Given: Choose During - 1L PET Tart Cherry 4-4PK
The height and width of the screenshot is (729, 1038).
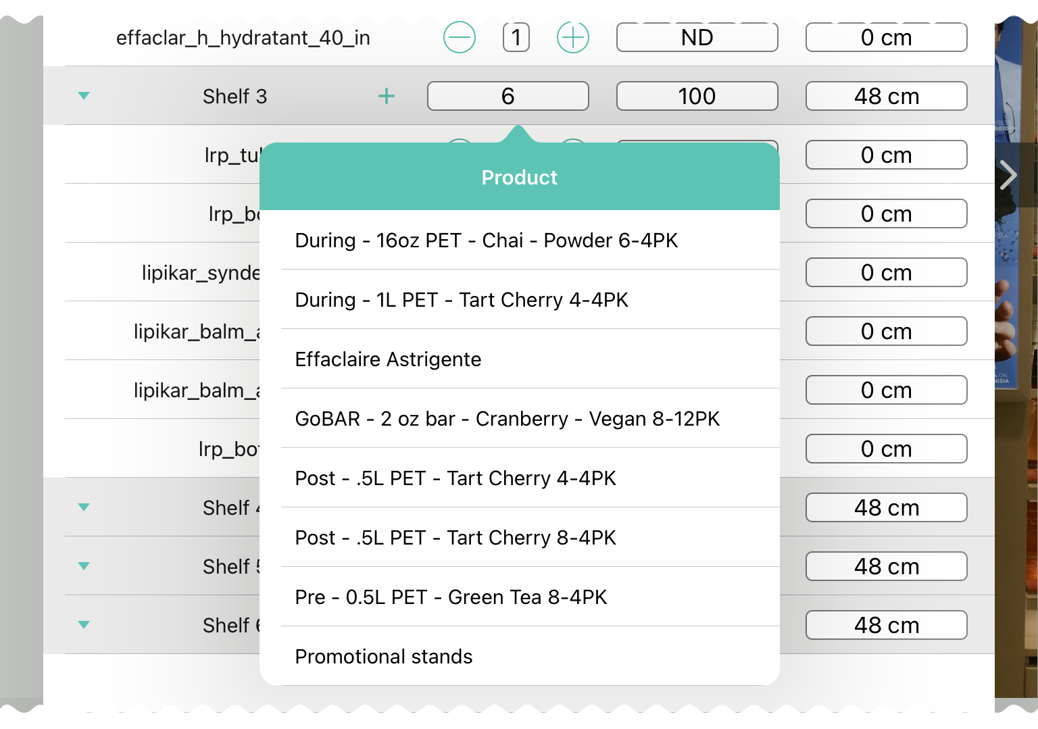Looking at the screenshot, I should click(x=462, y=300).
